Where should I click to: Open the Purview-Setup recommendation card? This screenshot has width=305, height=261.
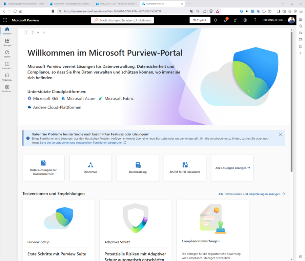click(59, 230)
